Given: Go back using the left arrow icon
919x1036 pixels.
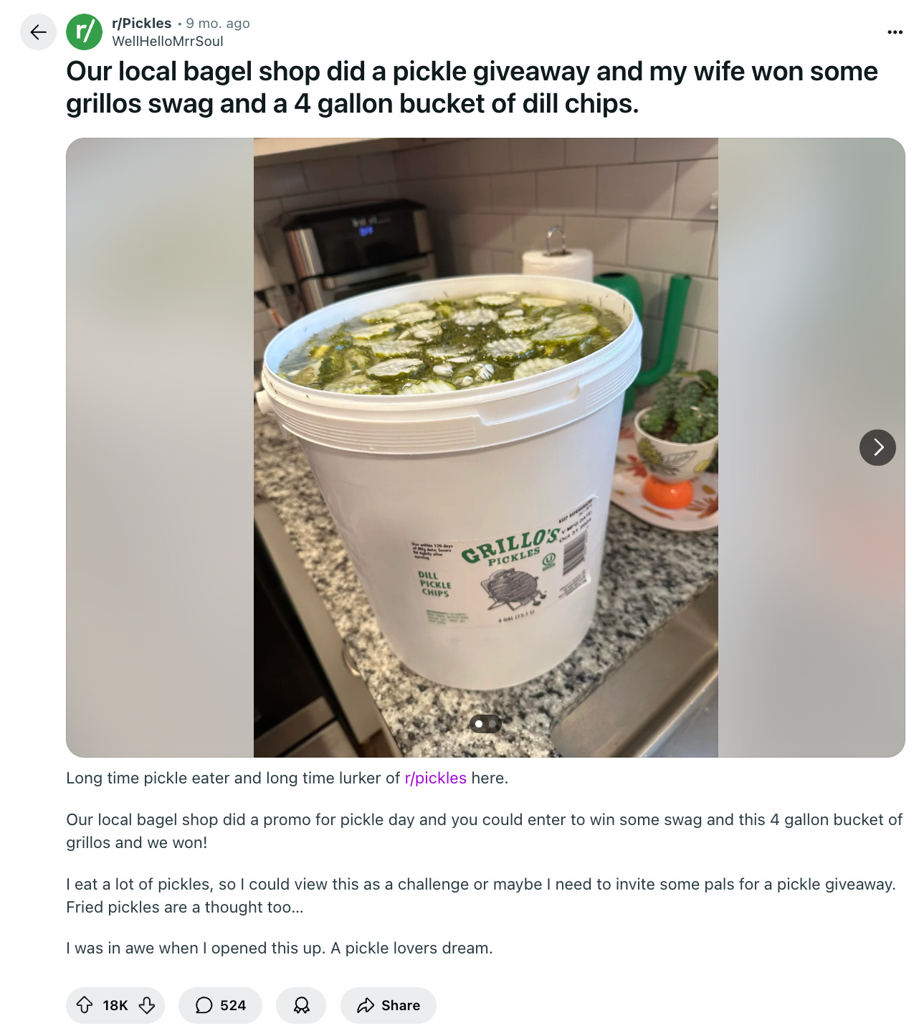Looking at the screenshot, I should point(38,32).
